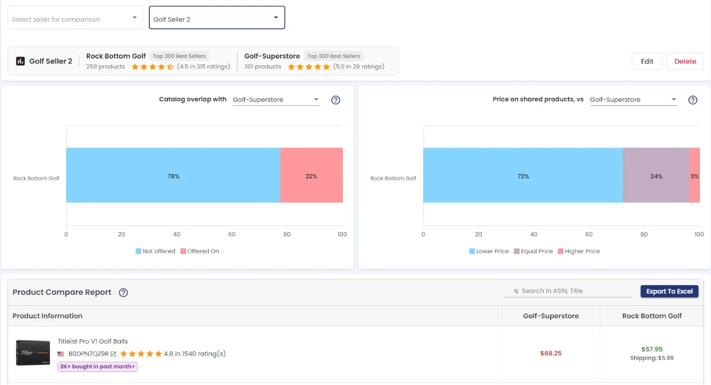Click the Golf Seller 2 chart icon
Image resolution: width=711 pixels, height=385 pixels.
(x=20, y=61)
